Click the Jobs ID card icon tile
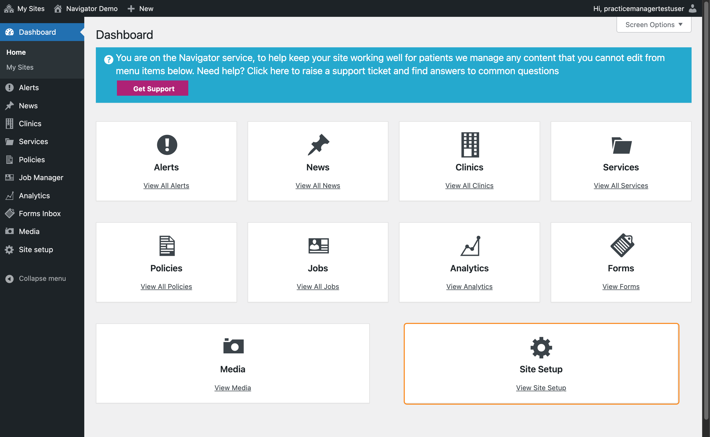This screenshot has width=710, height=437. coord(318,246)
